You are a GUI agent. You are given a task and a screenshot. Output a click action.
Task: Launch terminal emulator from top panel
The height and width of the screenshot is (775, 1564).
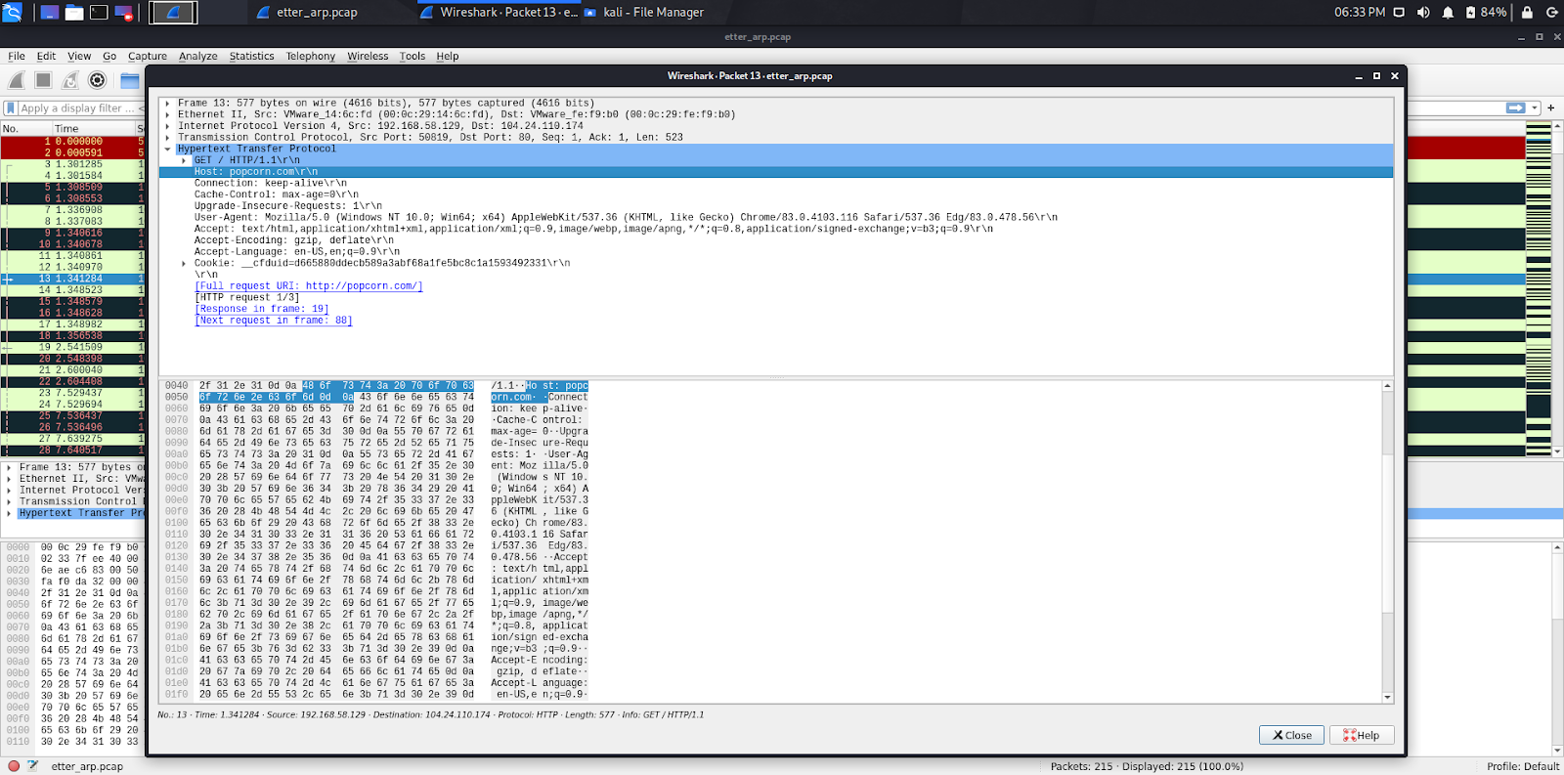[x=99, y=13]
